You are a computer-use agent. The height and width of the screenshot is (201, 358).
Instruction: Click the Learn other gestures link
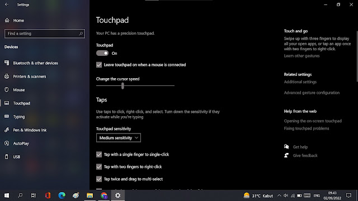click(x=302, y=56)
